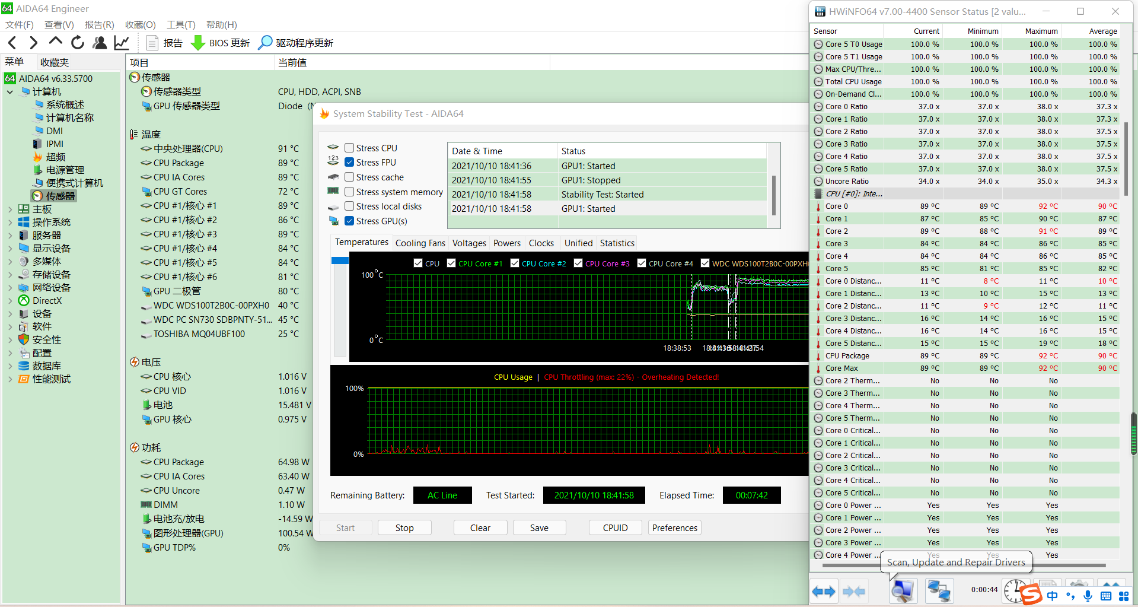Go back with the AIDA64 back arrow
This screenshot has width=1138, height=607.
pos(12,43)
